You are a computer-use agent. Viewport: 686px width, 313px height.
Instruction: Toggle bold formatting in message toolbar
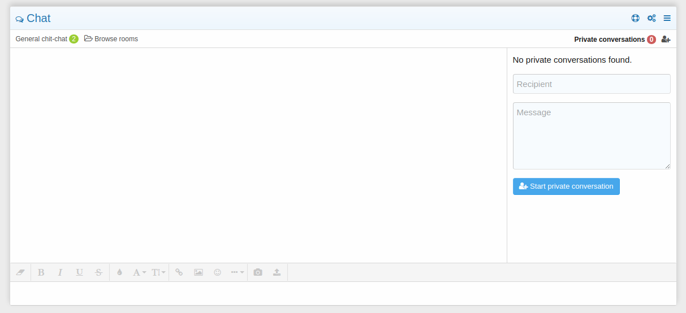point(41,272)
